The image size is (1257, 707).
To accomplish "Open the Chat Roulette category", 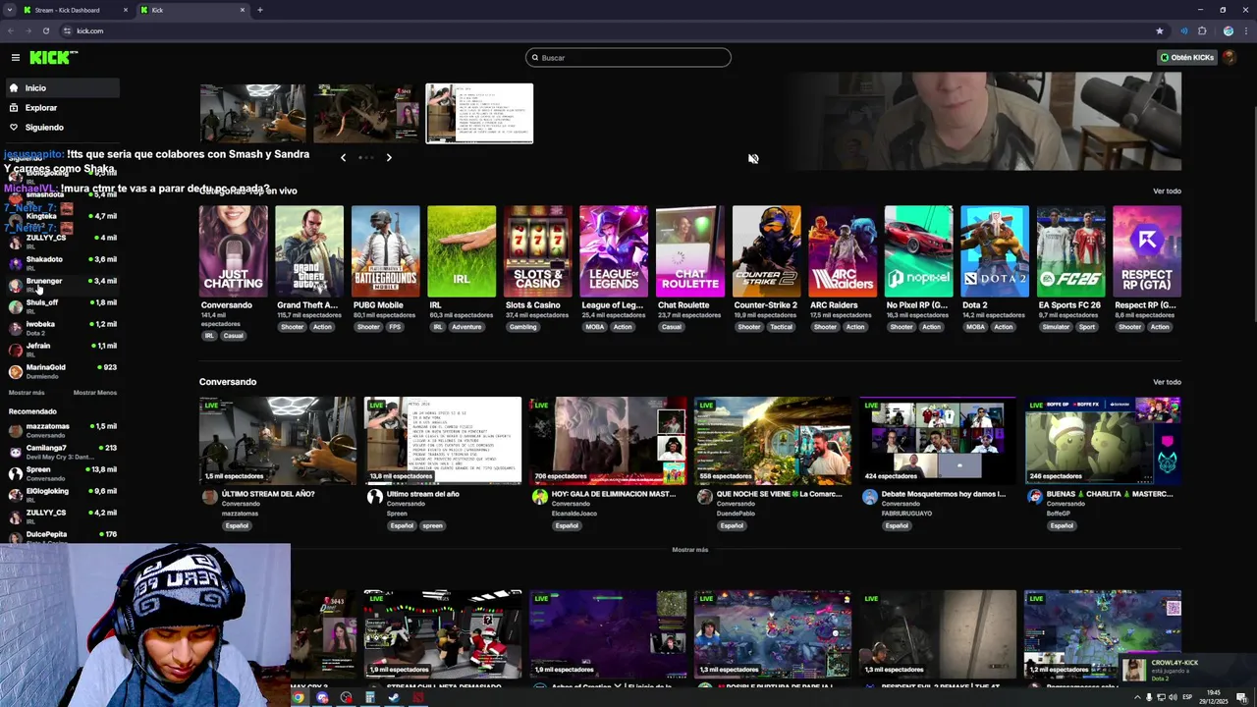I will [x=689, y=251].
